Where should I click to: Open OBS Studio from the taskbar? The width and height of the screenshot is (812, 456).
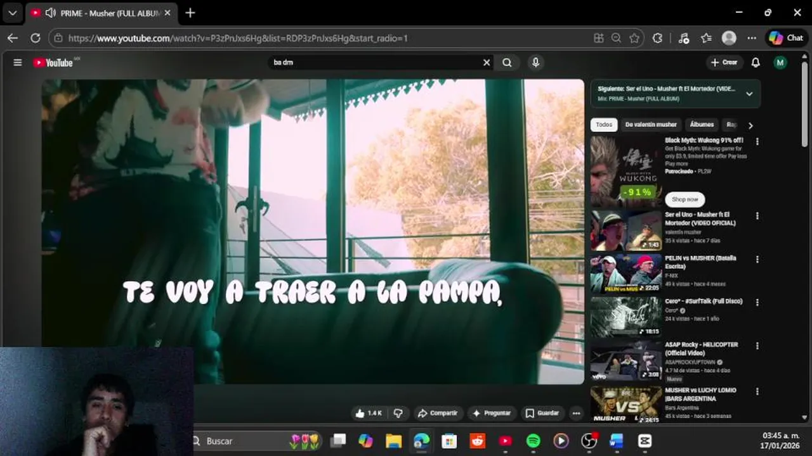click(589, 441)
